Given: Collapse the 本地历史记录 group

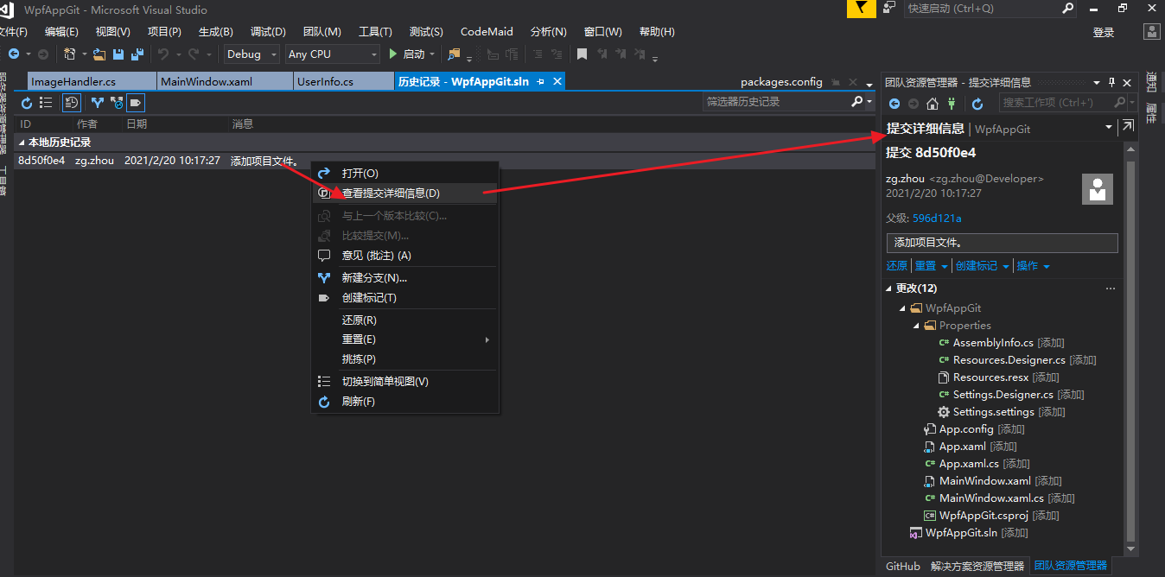Looking at the screenshot, I should [22, 142].
